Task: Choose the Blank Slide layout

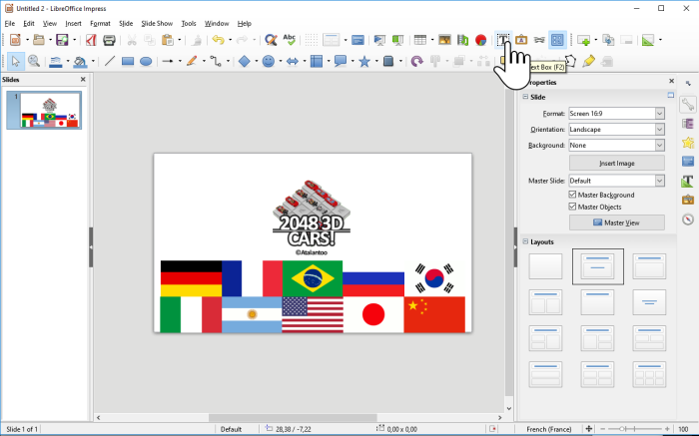Action: 545,266
